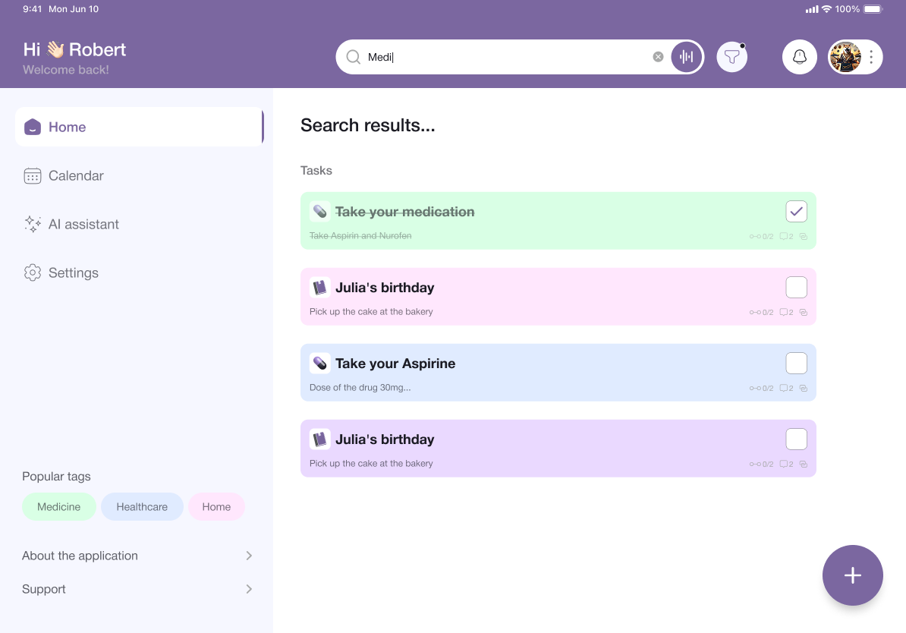Click the magnifier search icon
The height and width of the screenshot is (633, 906).
tap(353, 57)
